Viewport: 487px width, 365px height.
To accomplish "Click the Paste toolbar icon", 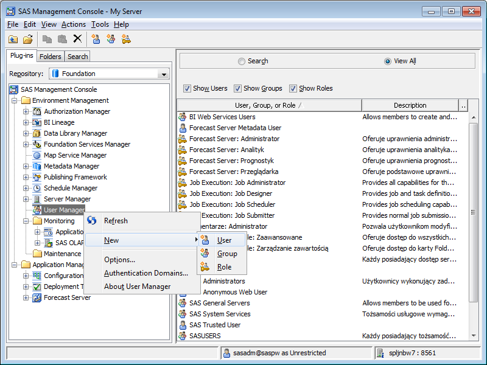I will 62,39.
